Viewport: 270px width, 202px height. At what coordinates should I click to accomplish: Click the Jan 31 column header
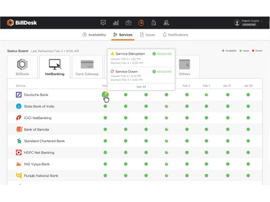[227, 86]
